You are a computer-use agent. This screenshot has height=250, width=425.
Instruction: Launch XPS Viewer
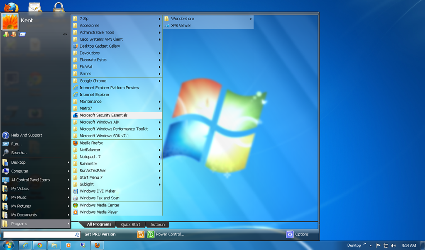(208, 25)
